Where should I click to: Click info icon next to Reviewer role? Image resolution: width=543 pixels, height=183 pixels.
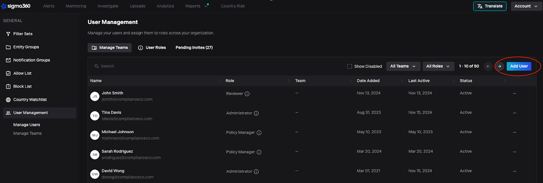[247, 94]
